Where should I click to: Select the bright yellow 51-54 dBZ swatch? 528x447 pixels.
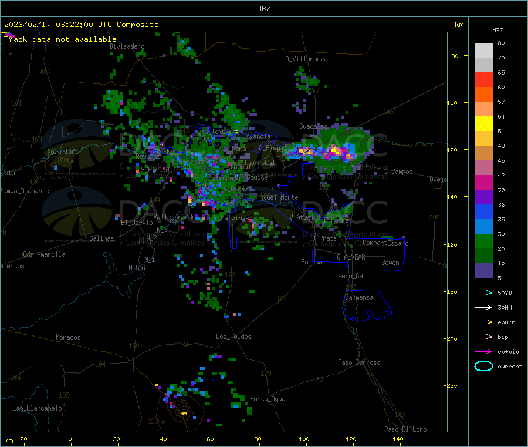(483, 124)
